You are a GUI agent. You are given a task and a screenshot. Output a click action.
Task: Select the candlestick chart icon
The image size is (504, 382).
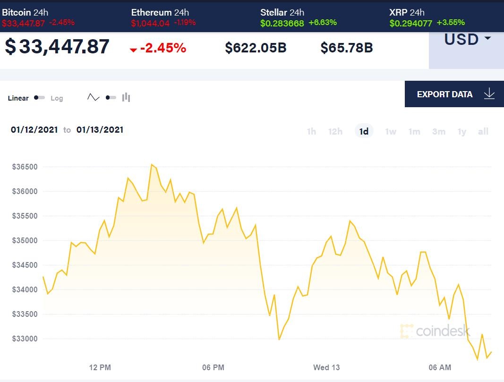click(126, 96)
